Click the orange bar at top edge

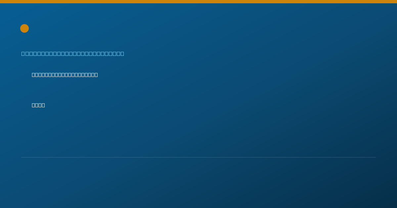[x=198, y=2]
